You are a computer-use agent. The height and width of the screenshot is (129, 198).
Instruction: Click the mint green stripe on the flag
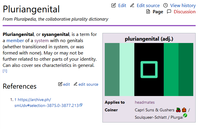tap(127, 70)
